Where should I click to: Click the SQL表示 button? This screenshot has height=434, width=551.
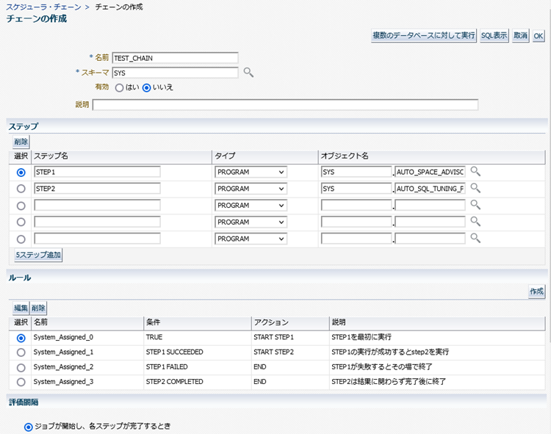[x=494, y=35]
